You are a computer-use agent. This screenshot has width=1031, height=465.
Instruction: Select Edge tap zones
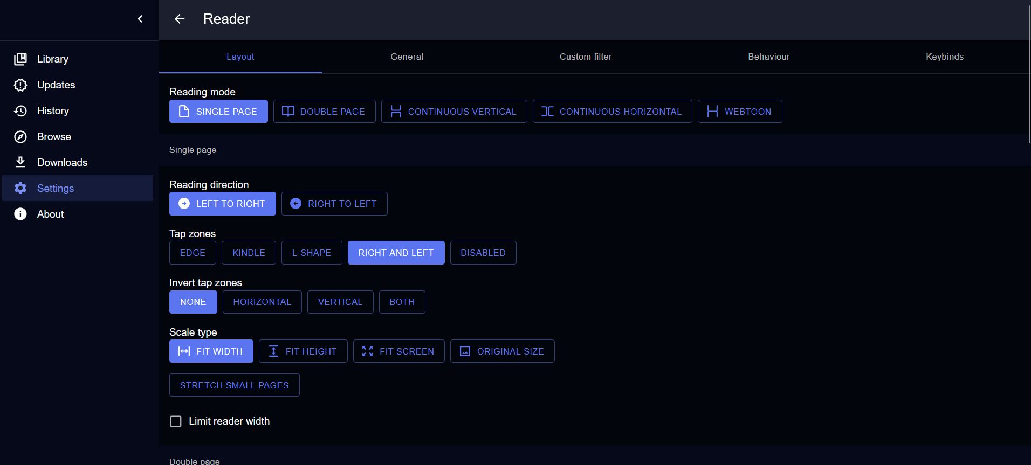click(x=193, y=253)
